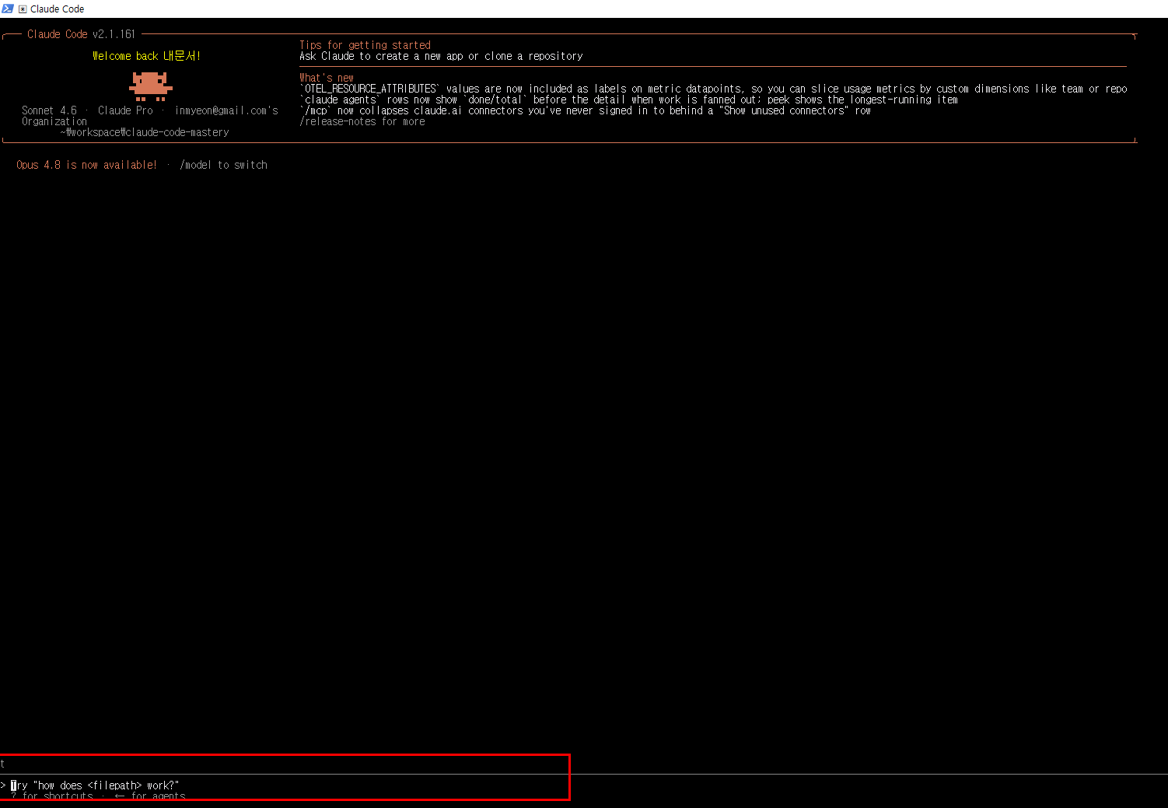Click "/release-notes for more"
The height and width of the screenshot is (808, 1168).
pos(362,121)
